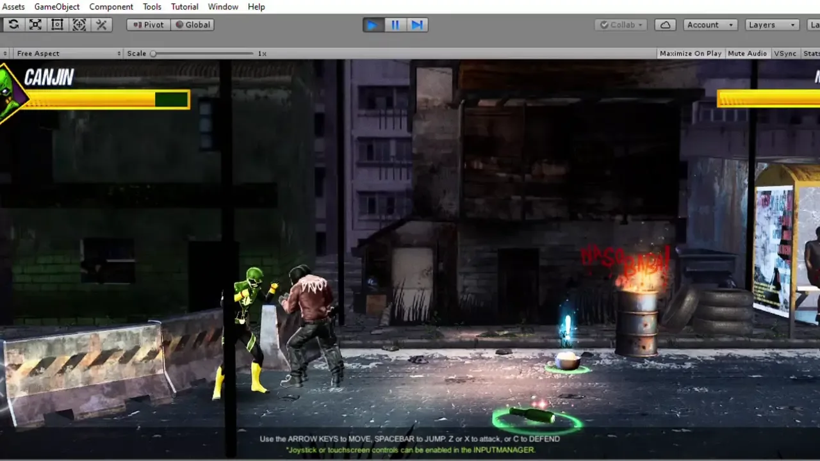This screenshot has height=461, width=820.
Task: Select the Rect transform tool
Action: point(57,25)
